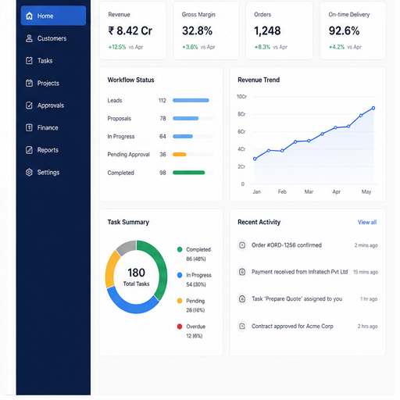Click gray segment of task donut chart

[127, 246]
